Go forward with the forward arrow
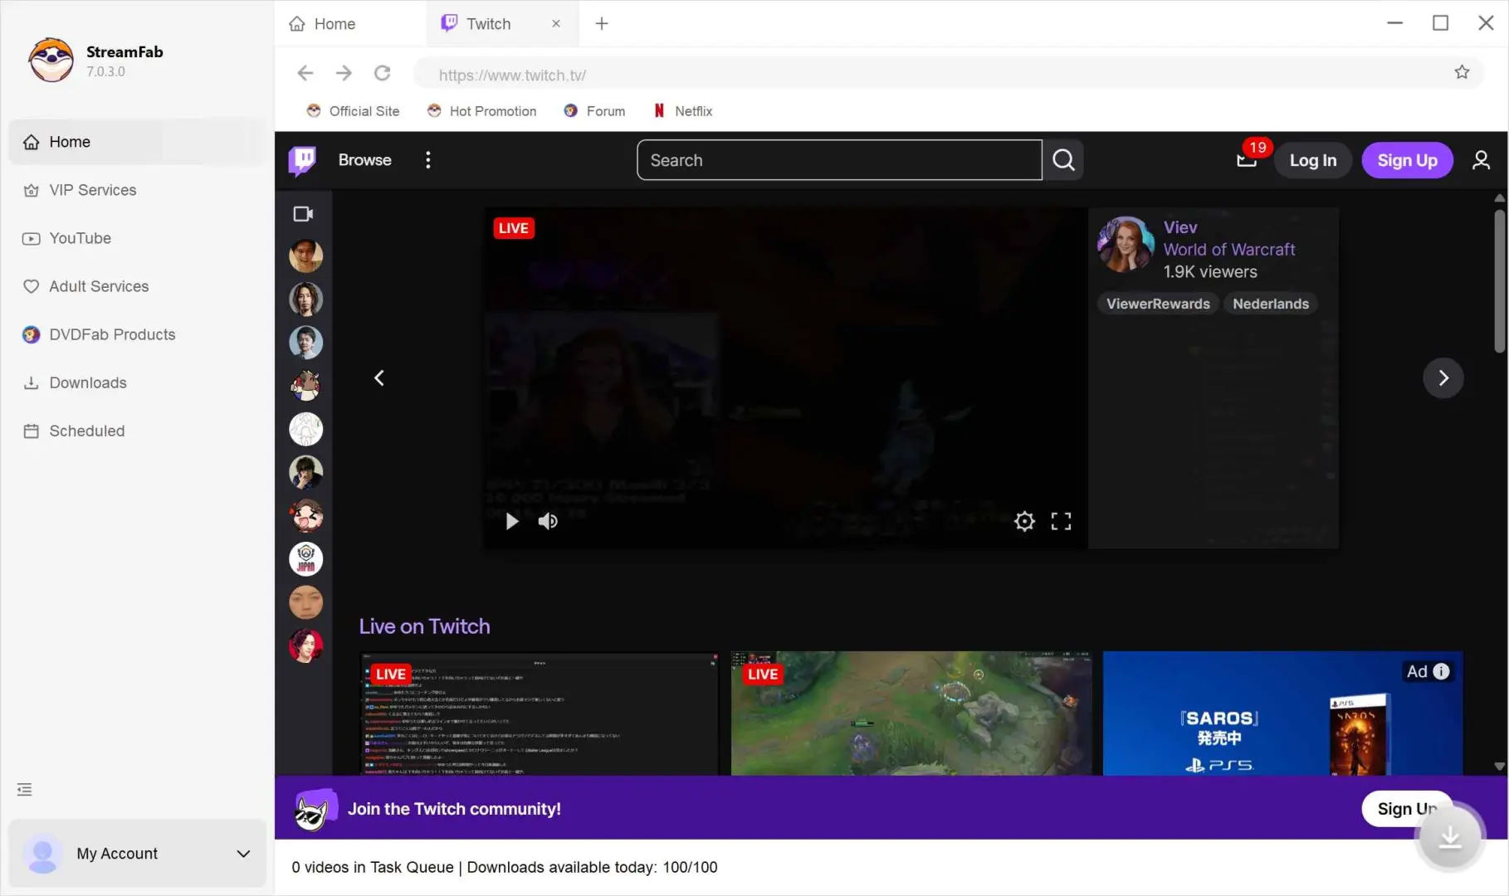 [344, 73]
